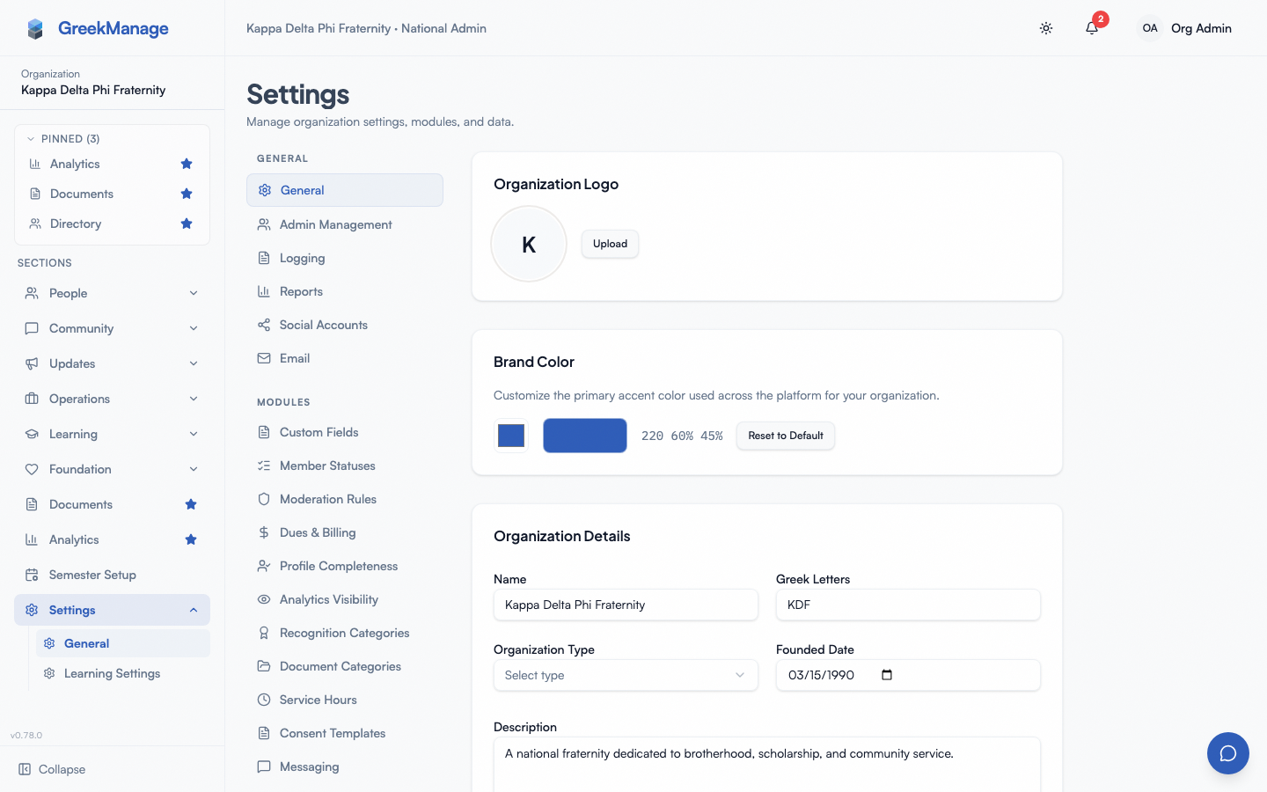The width and height of the screenshot is (1267, 792).
Task: Click the Custom Fields document icon
Action: (264, 432)
